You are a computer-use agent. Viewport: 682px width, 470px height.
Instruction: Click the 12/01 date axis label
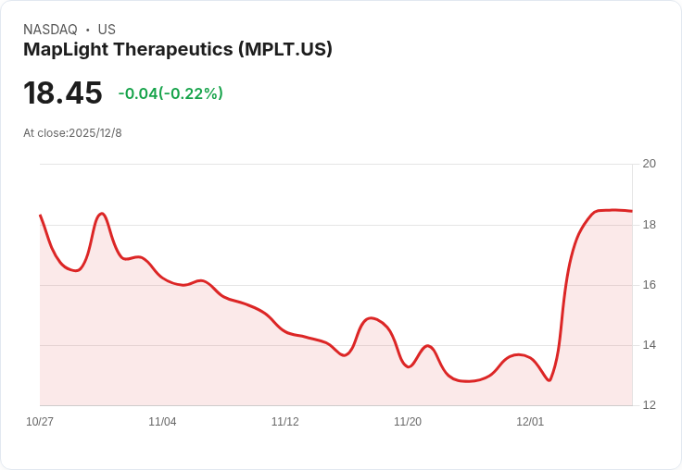[x=530, y=421]
